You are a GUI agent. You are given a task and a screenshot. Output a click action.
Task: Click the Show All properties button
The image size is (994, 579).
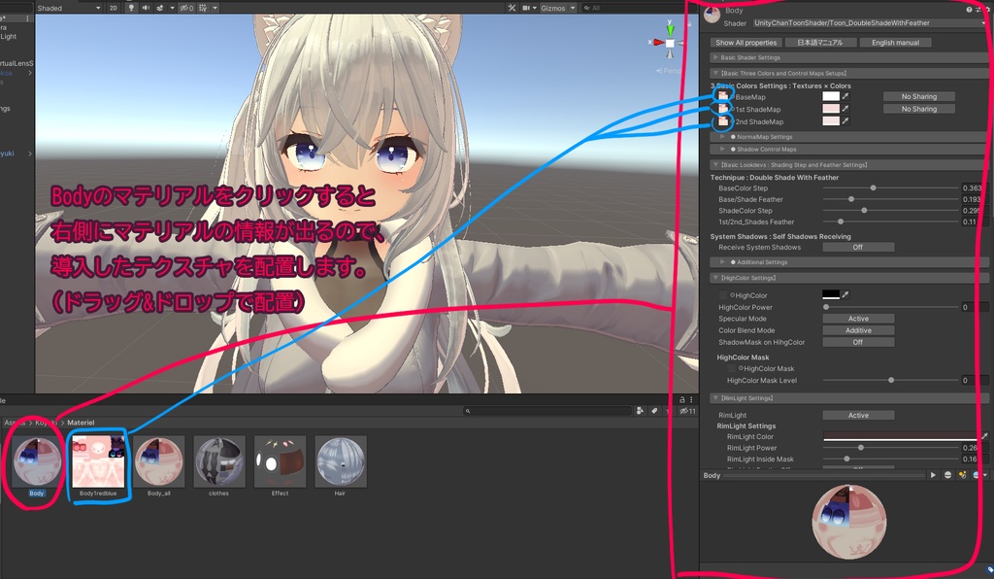748,42
